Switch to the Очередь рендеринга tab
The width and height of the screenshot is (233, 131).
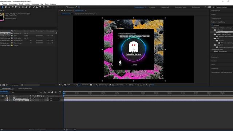[25, 88]
